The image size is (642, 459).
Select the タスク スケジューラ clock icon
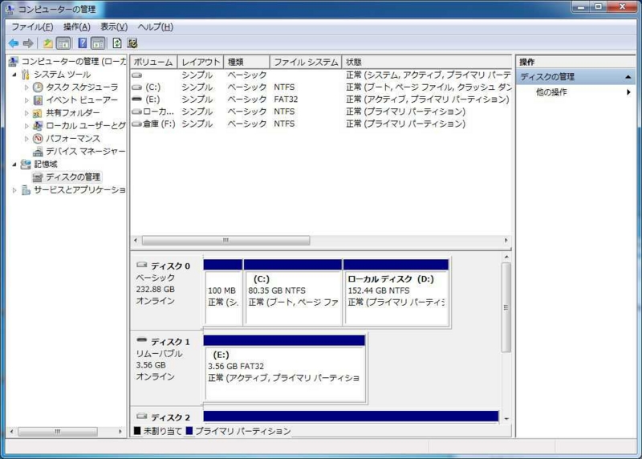(38, 87)
